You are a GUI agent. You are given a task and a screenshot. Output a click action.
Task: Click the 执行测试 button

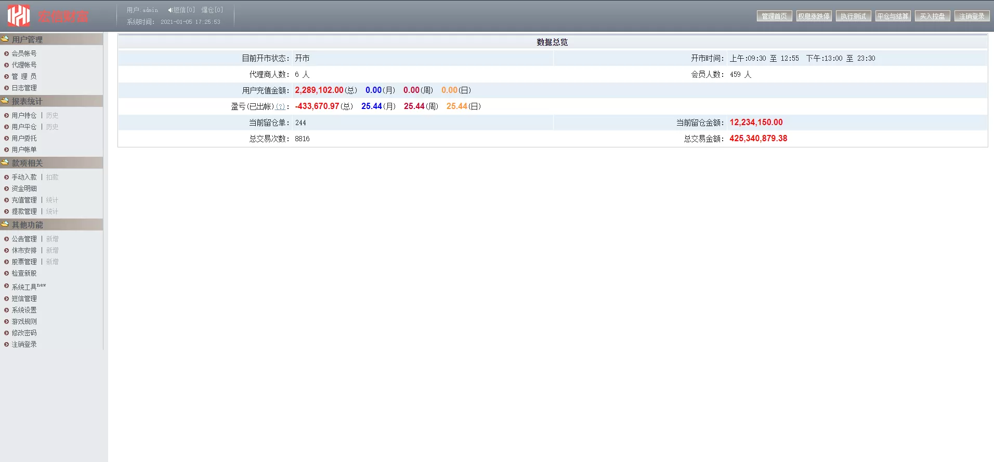(854, 16)
